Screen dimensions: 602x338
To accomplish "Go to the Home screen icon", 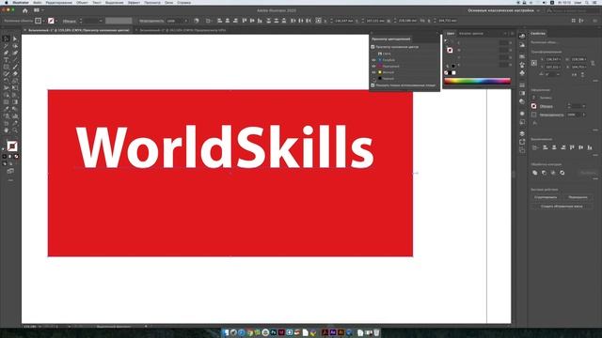I will pyautogui.click(x=25, y=10).
